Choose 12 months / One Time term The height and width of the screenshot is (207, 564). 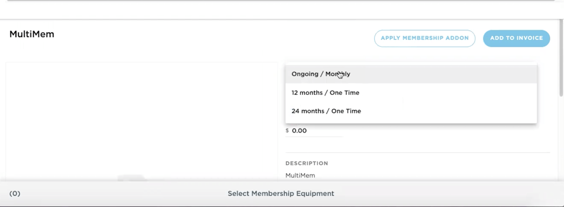[325, 93]
